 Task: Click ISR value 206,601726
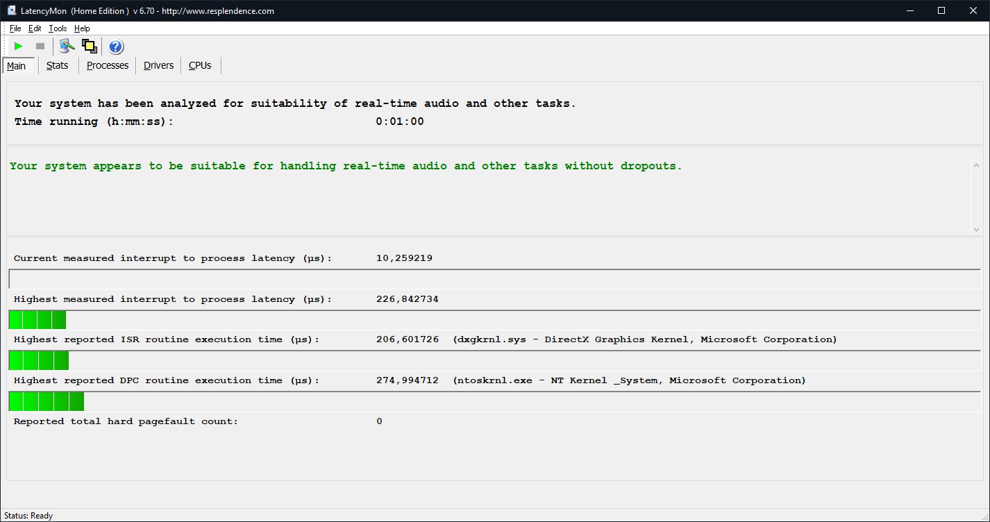tap(407, 339)
